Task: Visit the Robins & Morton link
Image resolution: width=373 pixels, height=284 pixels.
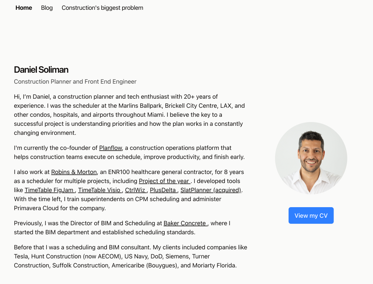Action: click(x=74, y=172)
